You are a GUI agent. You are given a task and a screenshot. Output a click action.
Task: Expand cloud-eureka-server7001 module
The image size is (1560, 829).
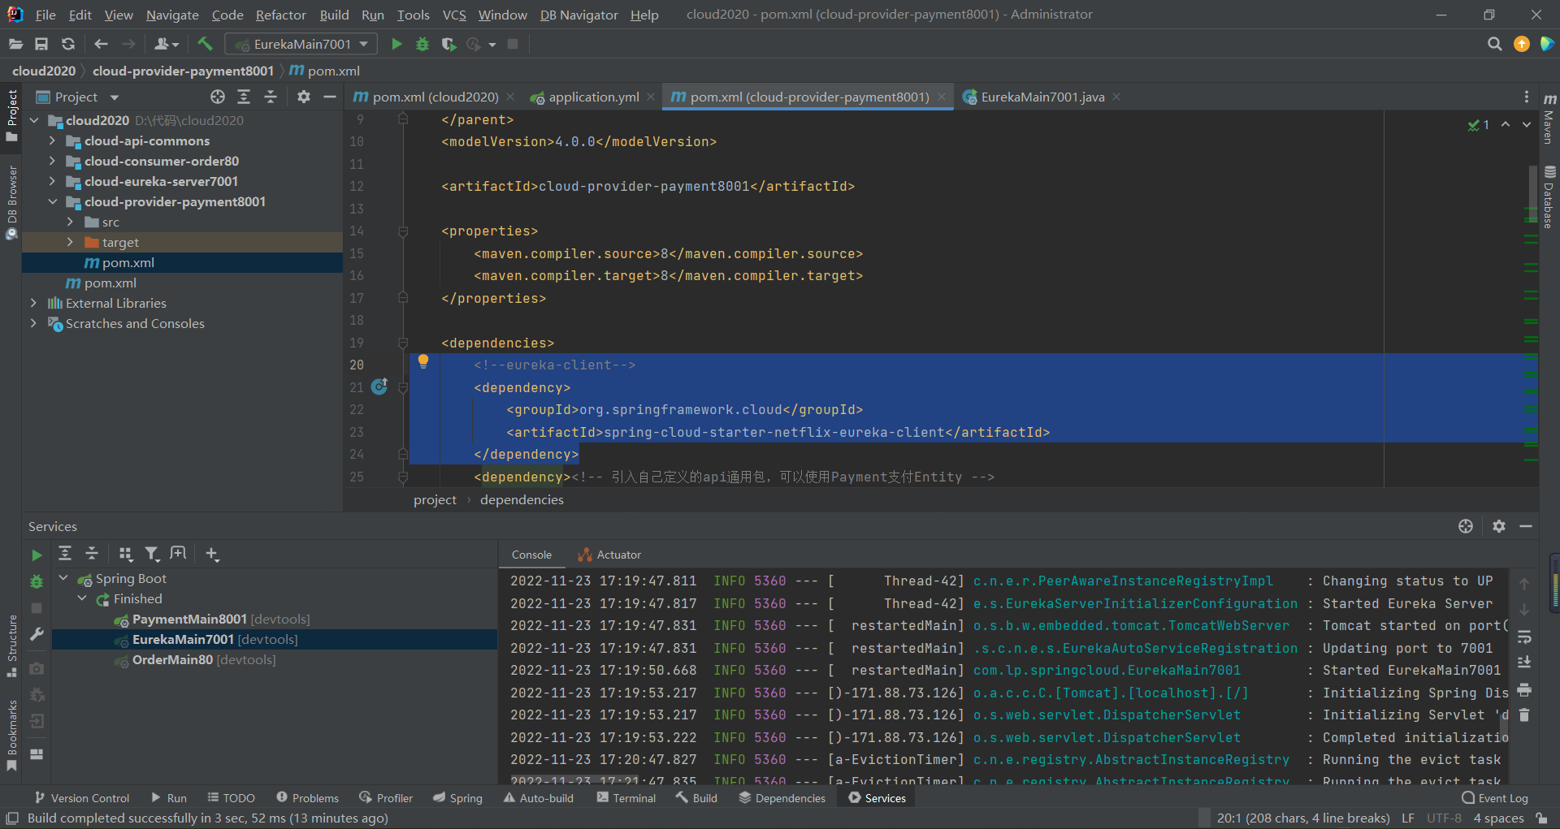(x=52, y=181)
